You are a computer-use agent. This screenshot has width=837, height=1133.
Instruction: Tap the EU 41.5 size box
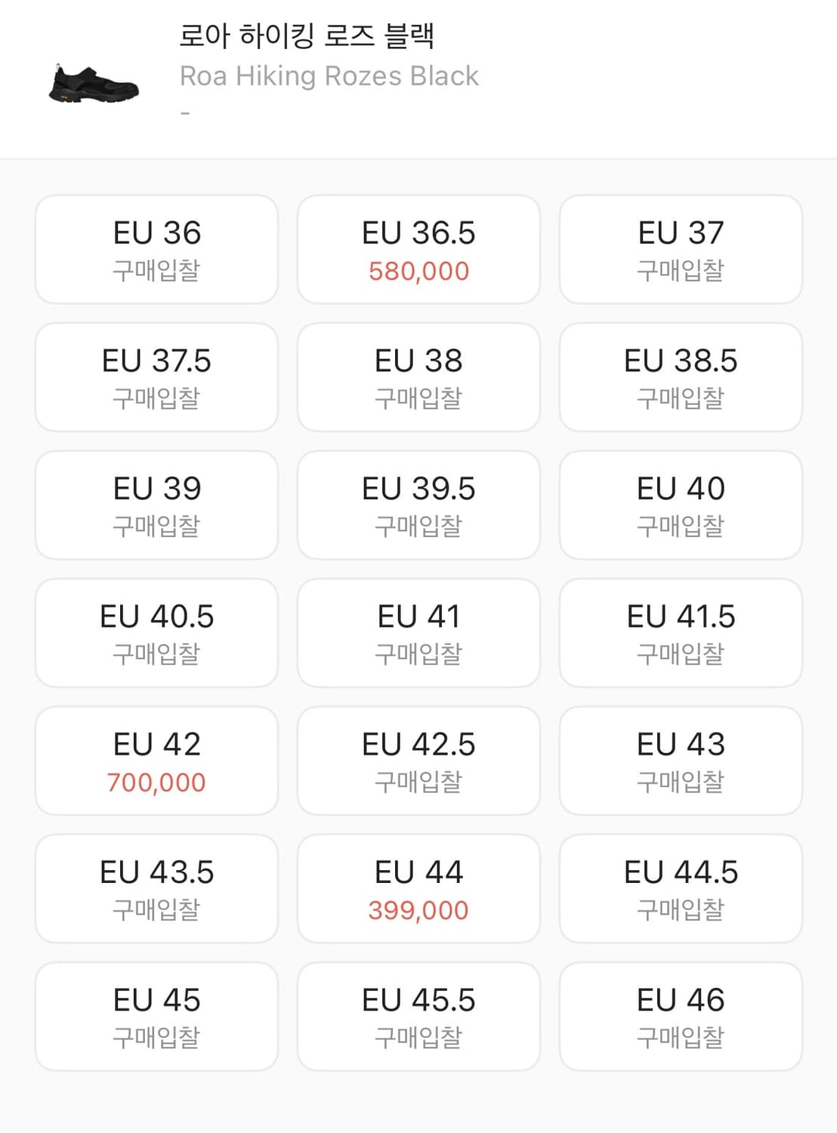(x=681, y=633)
